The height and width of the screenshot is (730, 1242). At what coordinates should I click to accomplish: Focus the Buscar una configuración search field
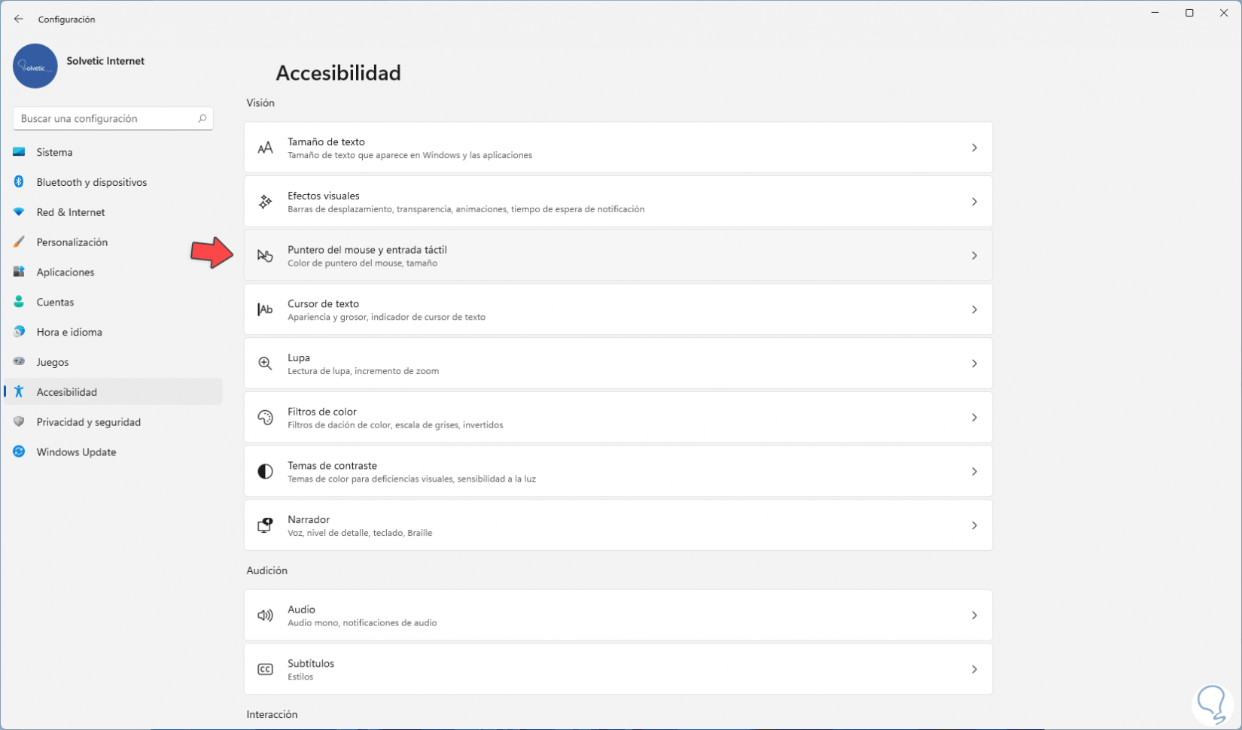(x=105, y=118)
